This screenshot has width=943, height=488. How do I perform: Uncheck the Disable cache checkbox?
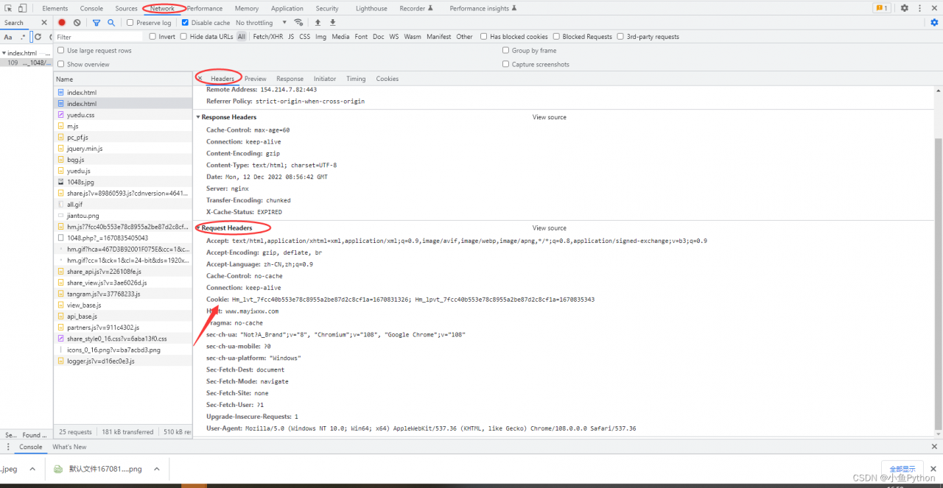click(x=186, y=23)
